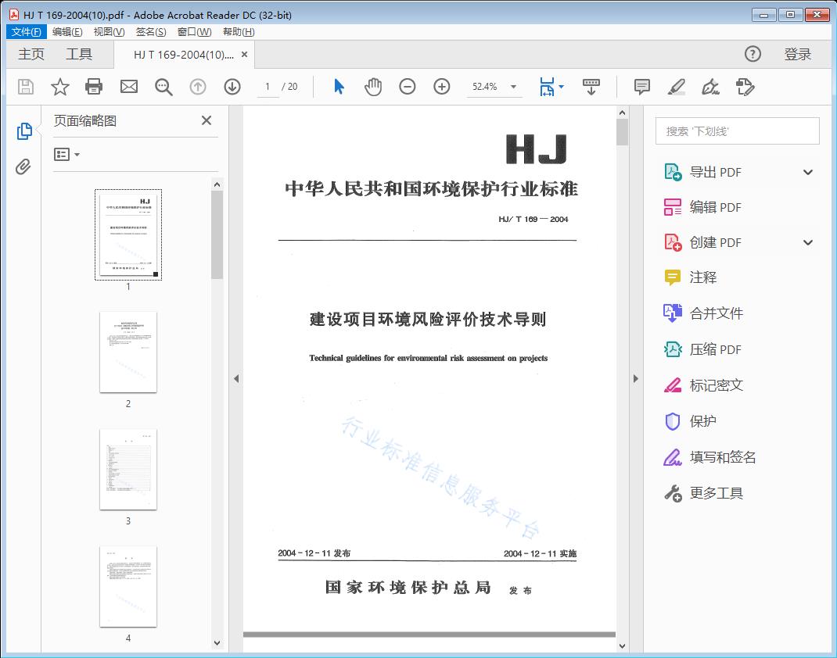837x658 pixels.
Task: Click the 登录 sign-in link
Action: click(x=799, y=54)
